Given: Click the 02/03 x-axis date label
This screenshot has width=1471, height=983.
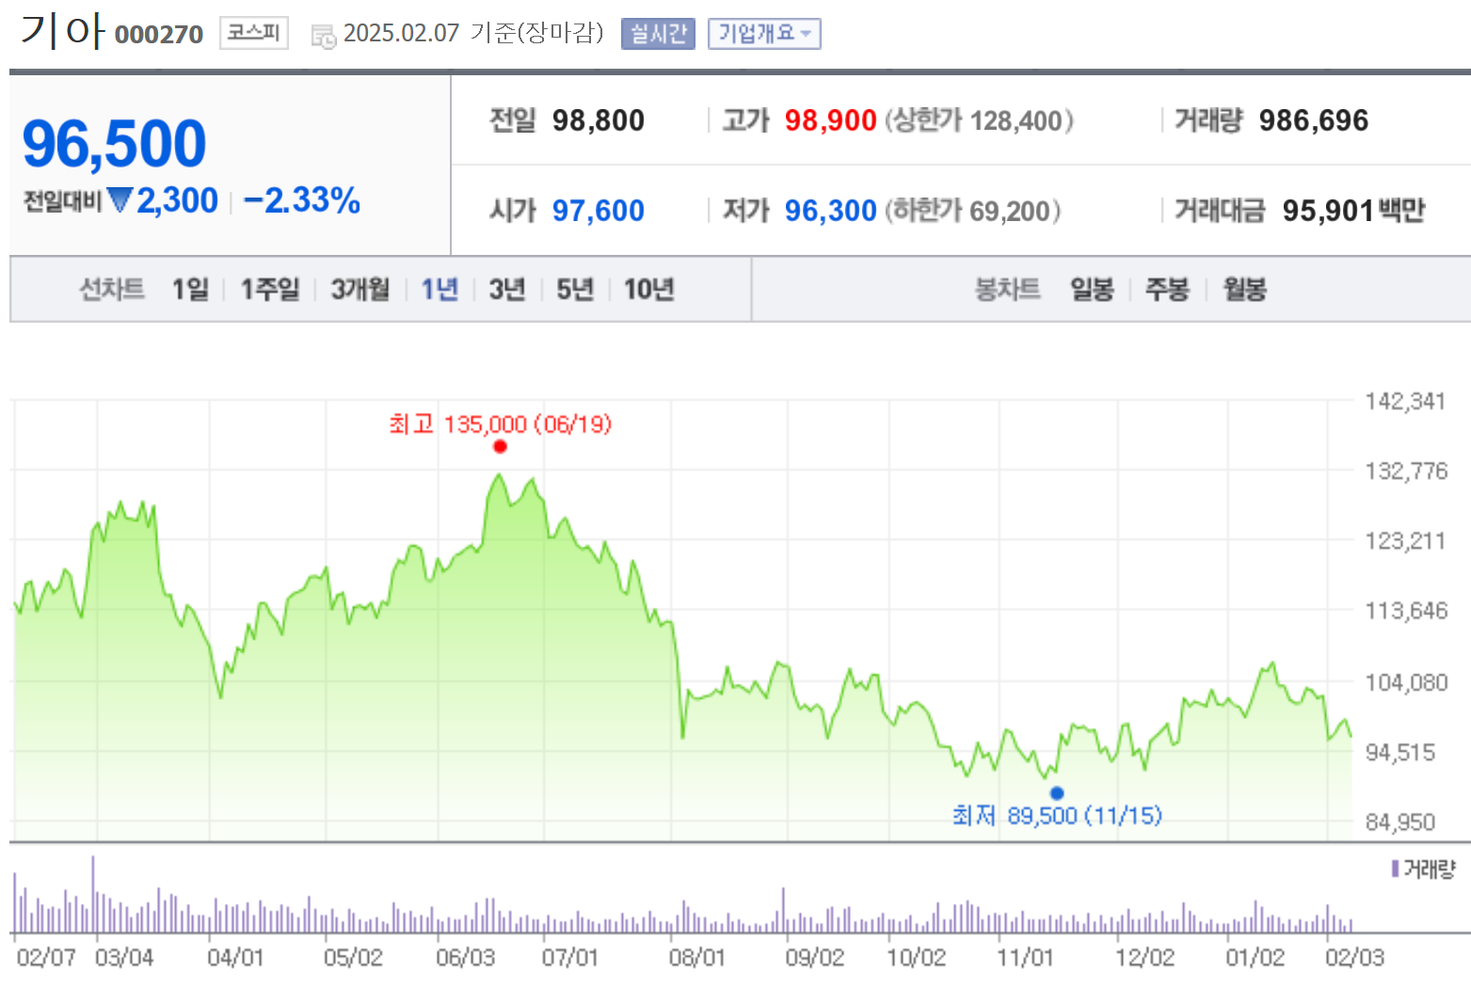Looking at the screenshot, I should [x=1354, y=958].
